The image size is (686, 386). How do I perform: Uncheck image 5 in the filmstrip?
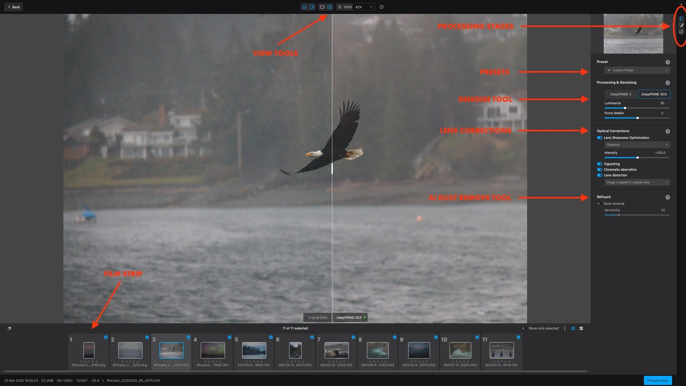click(x=271, y=337)
